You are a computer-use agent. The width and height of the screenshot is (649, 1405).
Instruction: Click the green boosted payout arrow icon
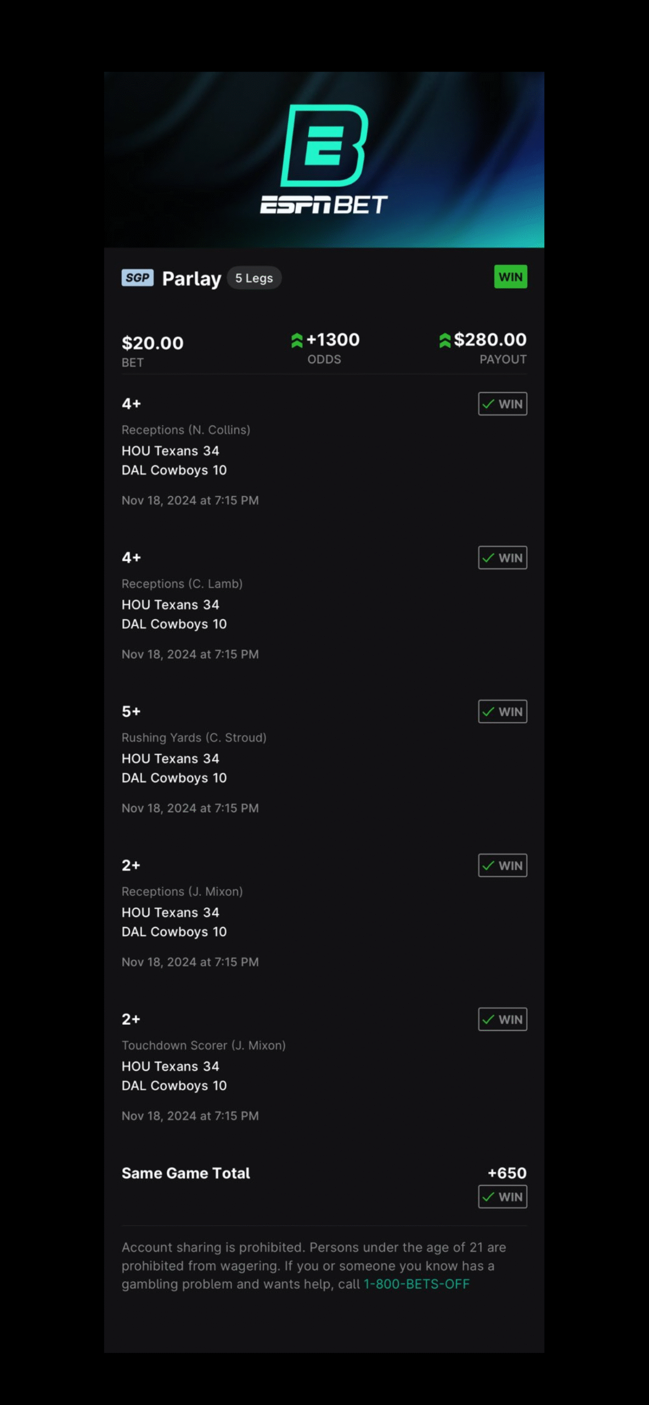445,341
